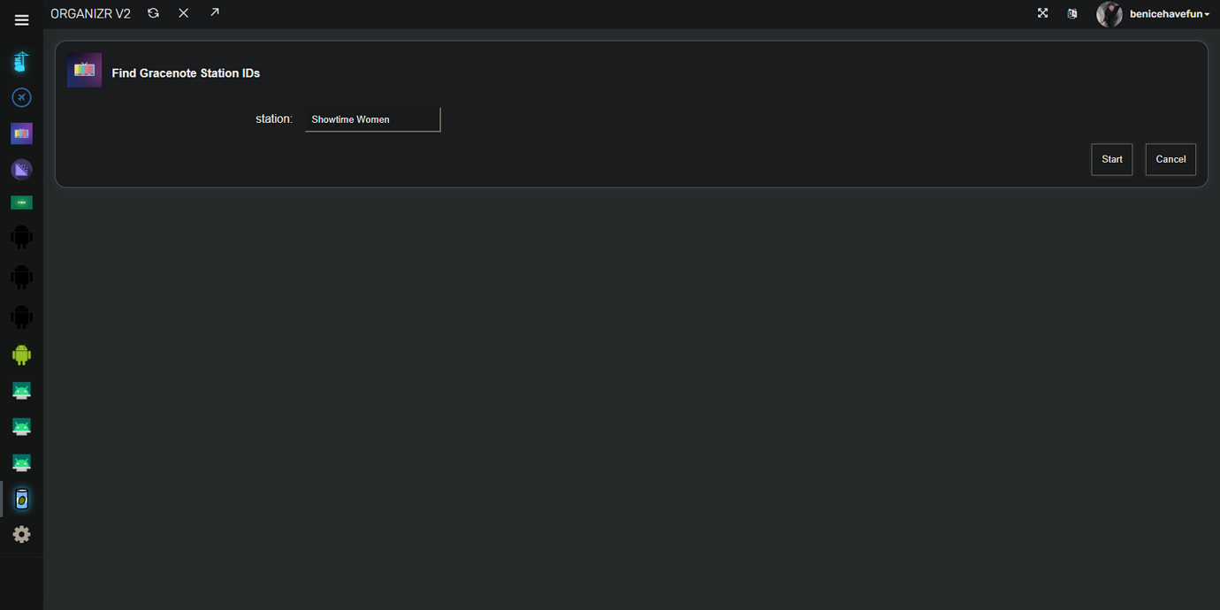Click the glowing blue icon at sidebar top
Viewport: 1220px width, 610px height.
coord(21,62)
